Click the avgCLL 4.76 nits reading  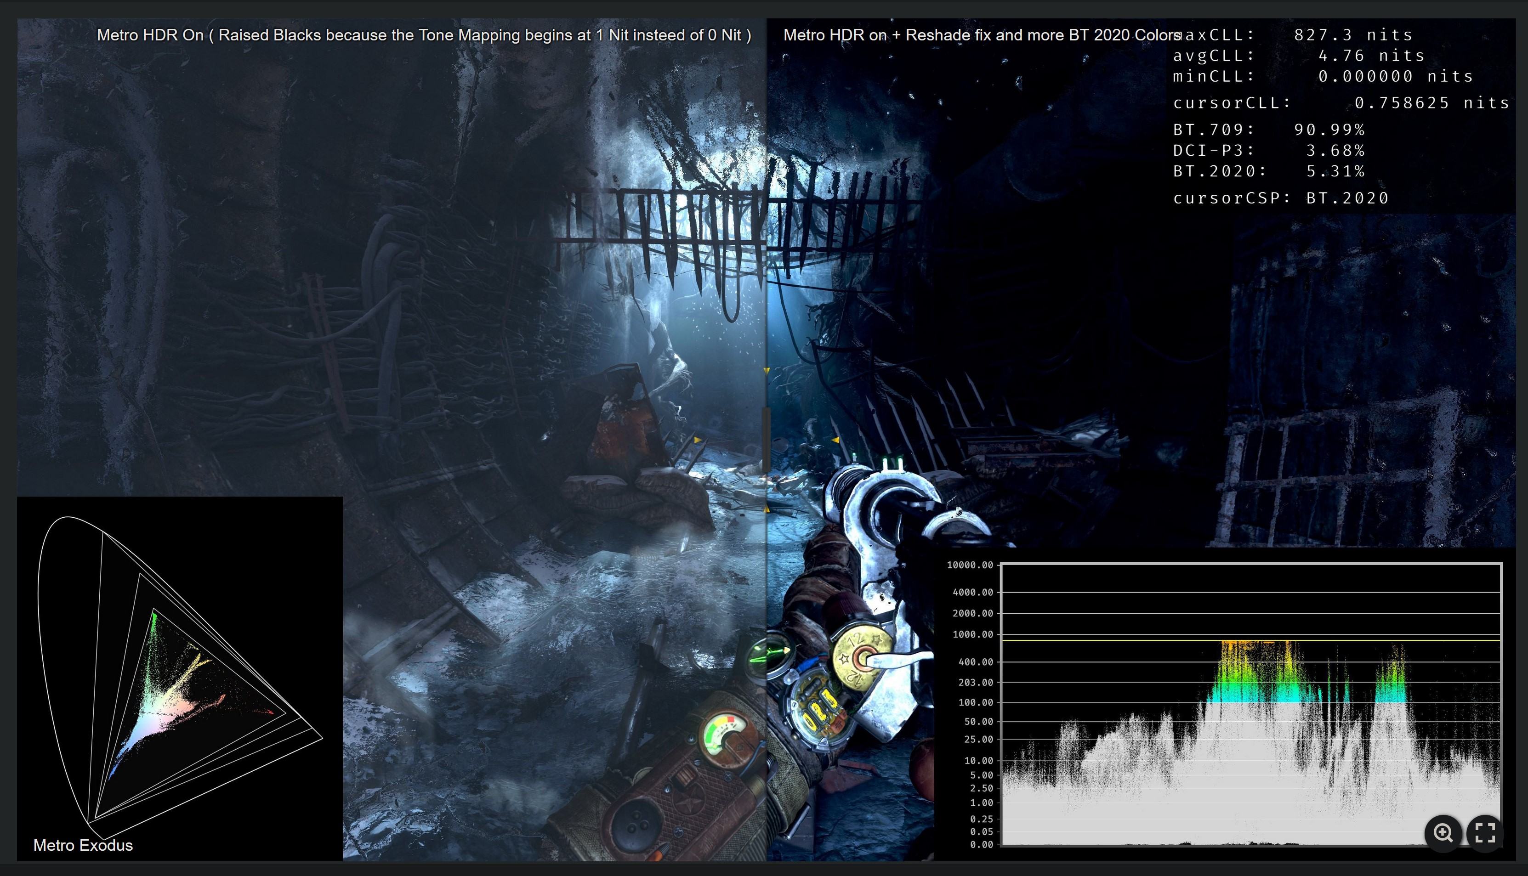click(x=1299, y=55)
